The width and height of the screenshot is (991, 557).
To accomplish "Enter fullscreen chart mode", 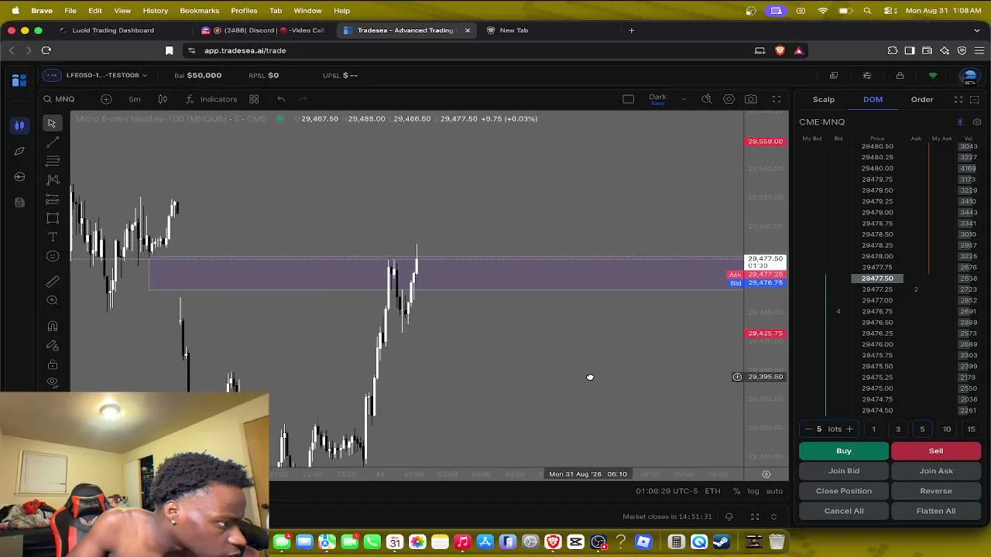I will (777, 99).
